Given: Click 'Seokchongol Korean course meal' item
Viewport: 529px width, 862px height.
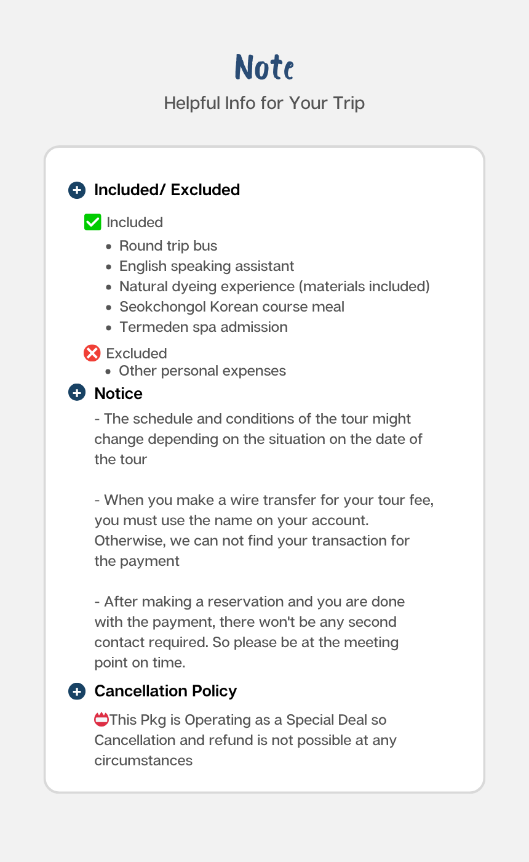Looking at the screenshot, I should pyautogui.click(x=232, y=307).
